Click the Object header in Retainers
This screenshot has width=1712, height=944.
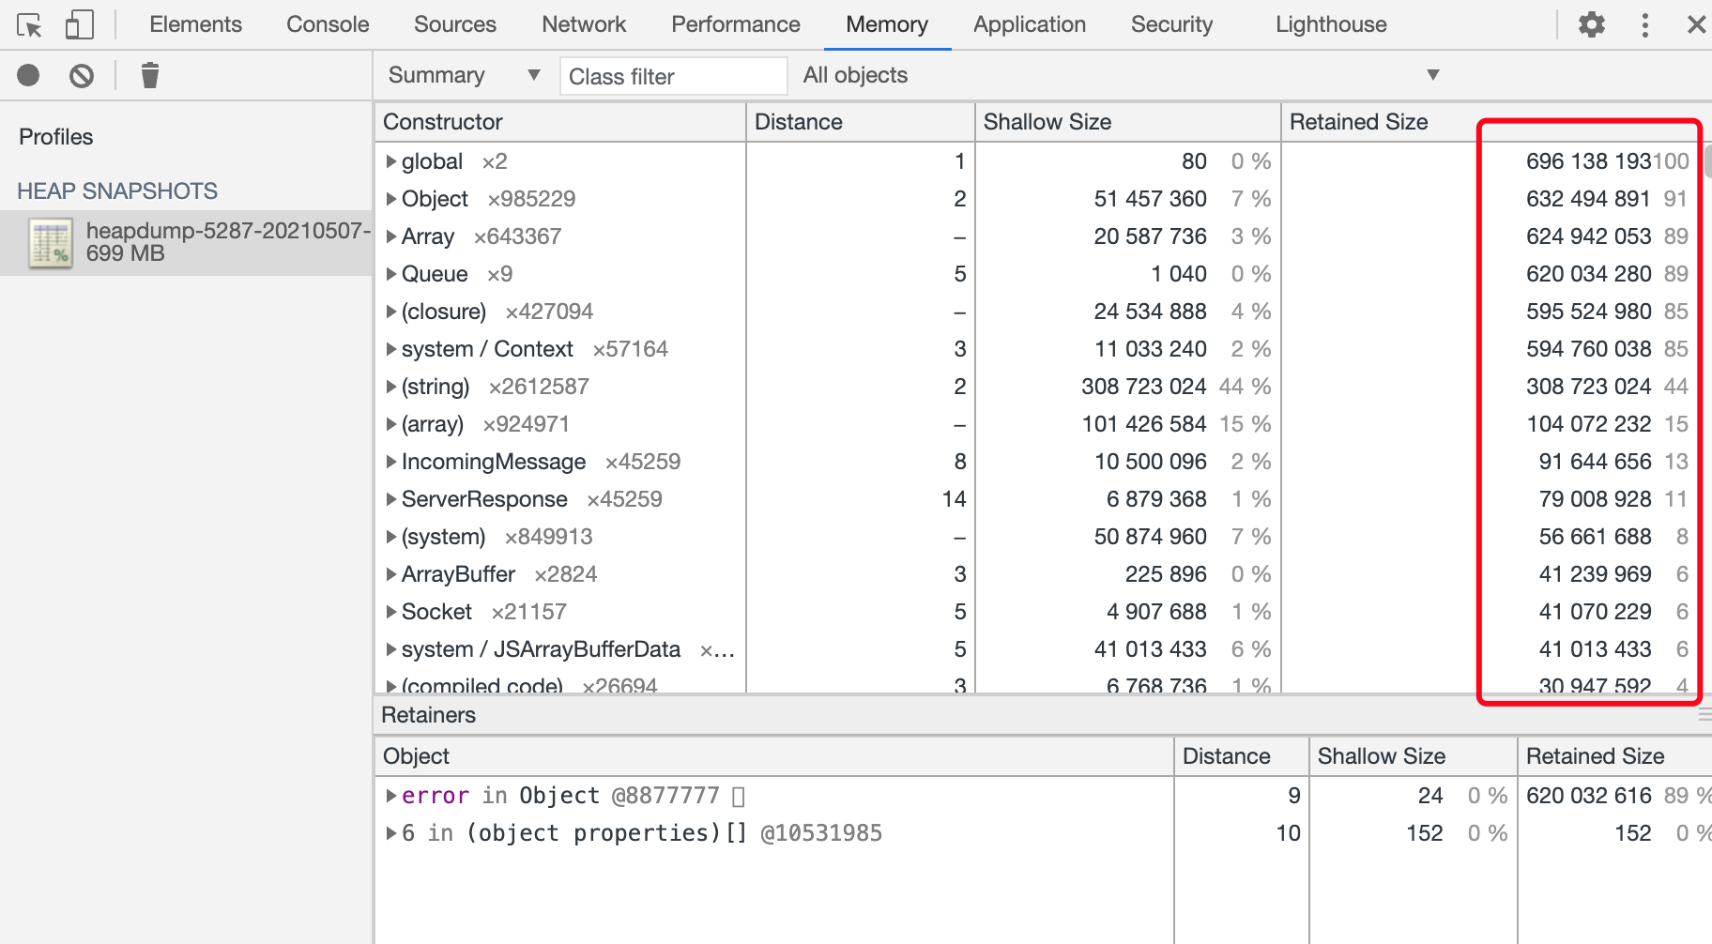[774, 756]
